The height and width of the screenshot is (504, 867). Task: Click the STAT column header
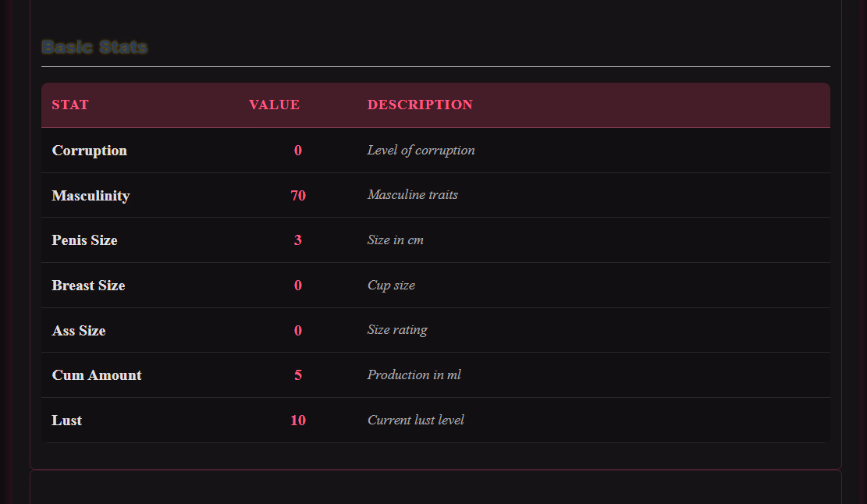[70, 105]
